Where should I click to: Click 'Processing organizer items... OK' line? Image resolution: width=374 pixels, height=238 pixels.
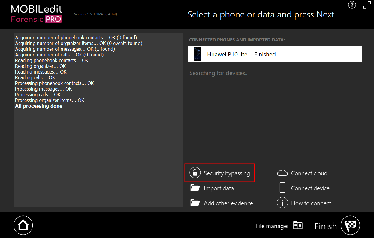50,101
